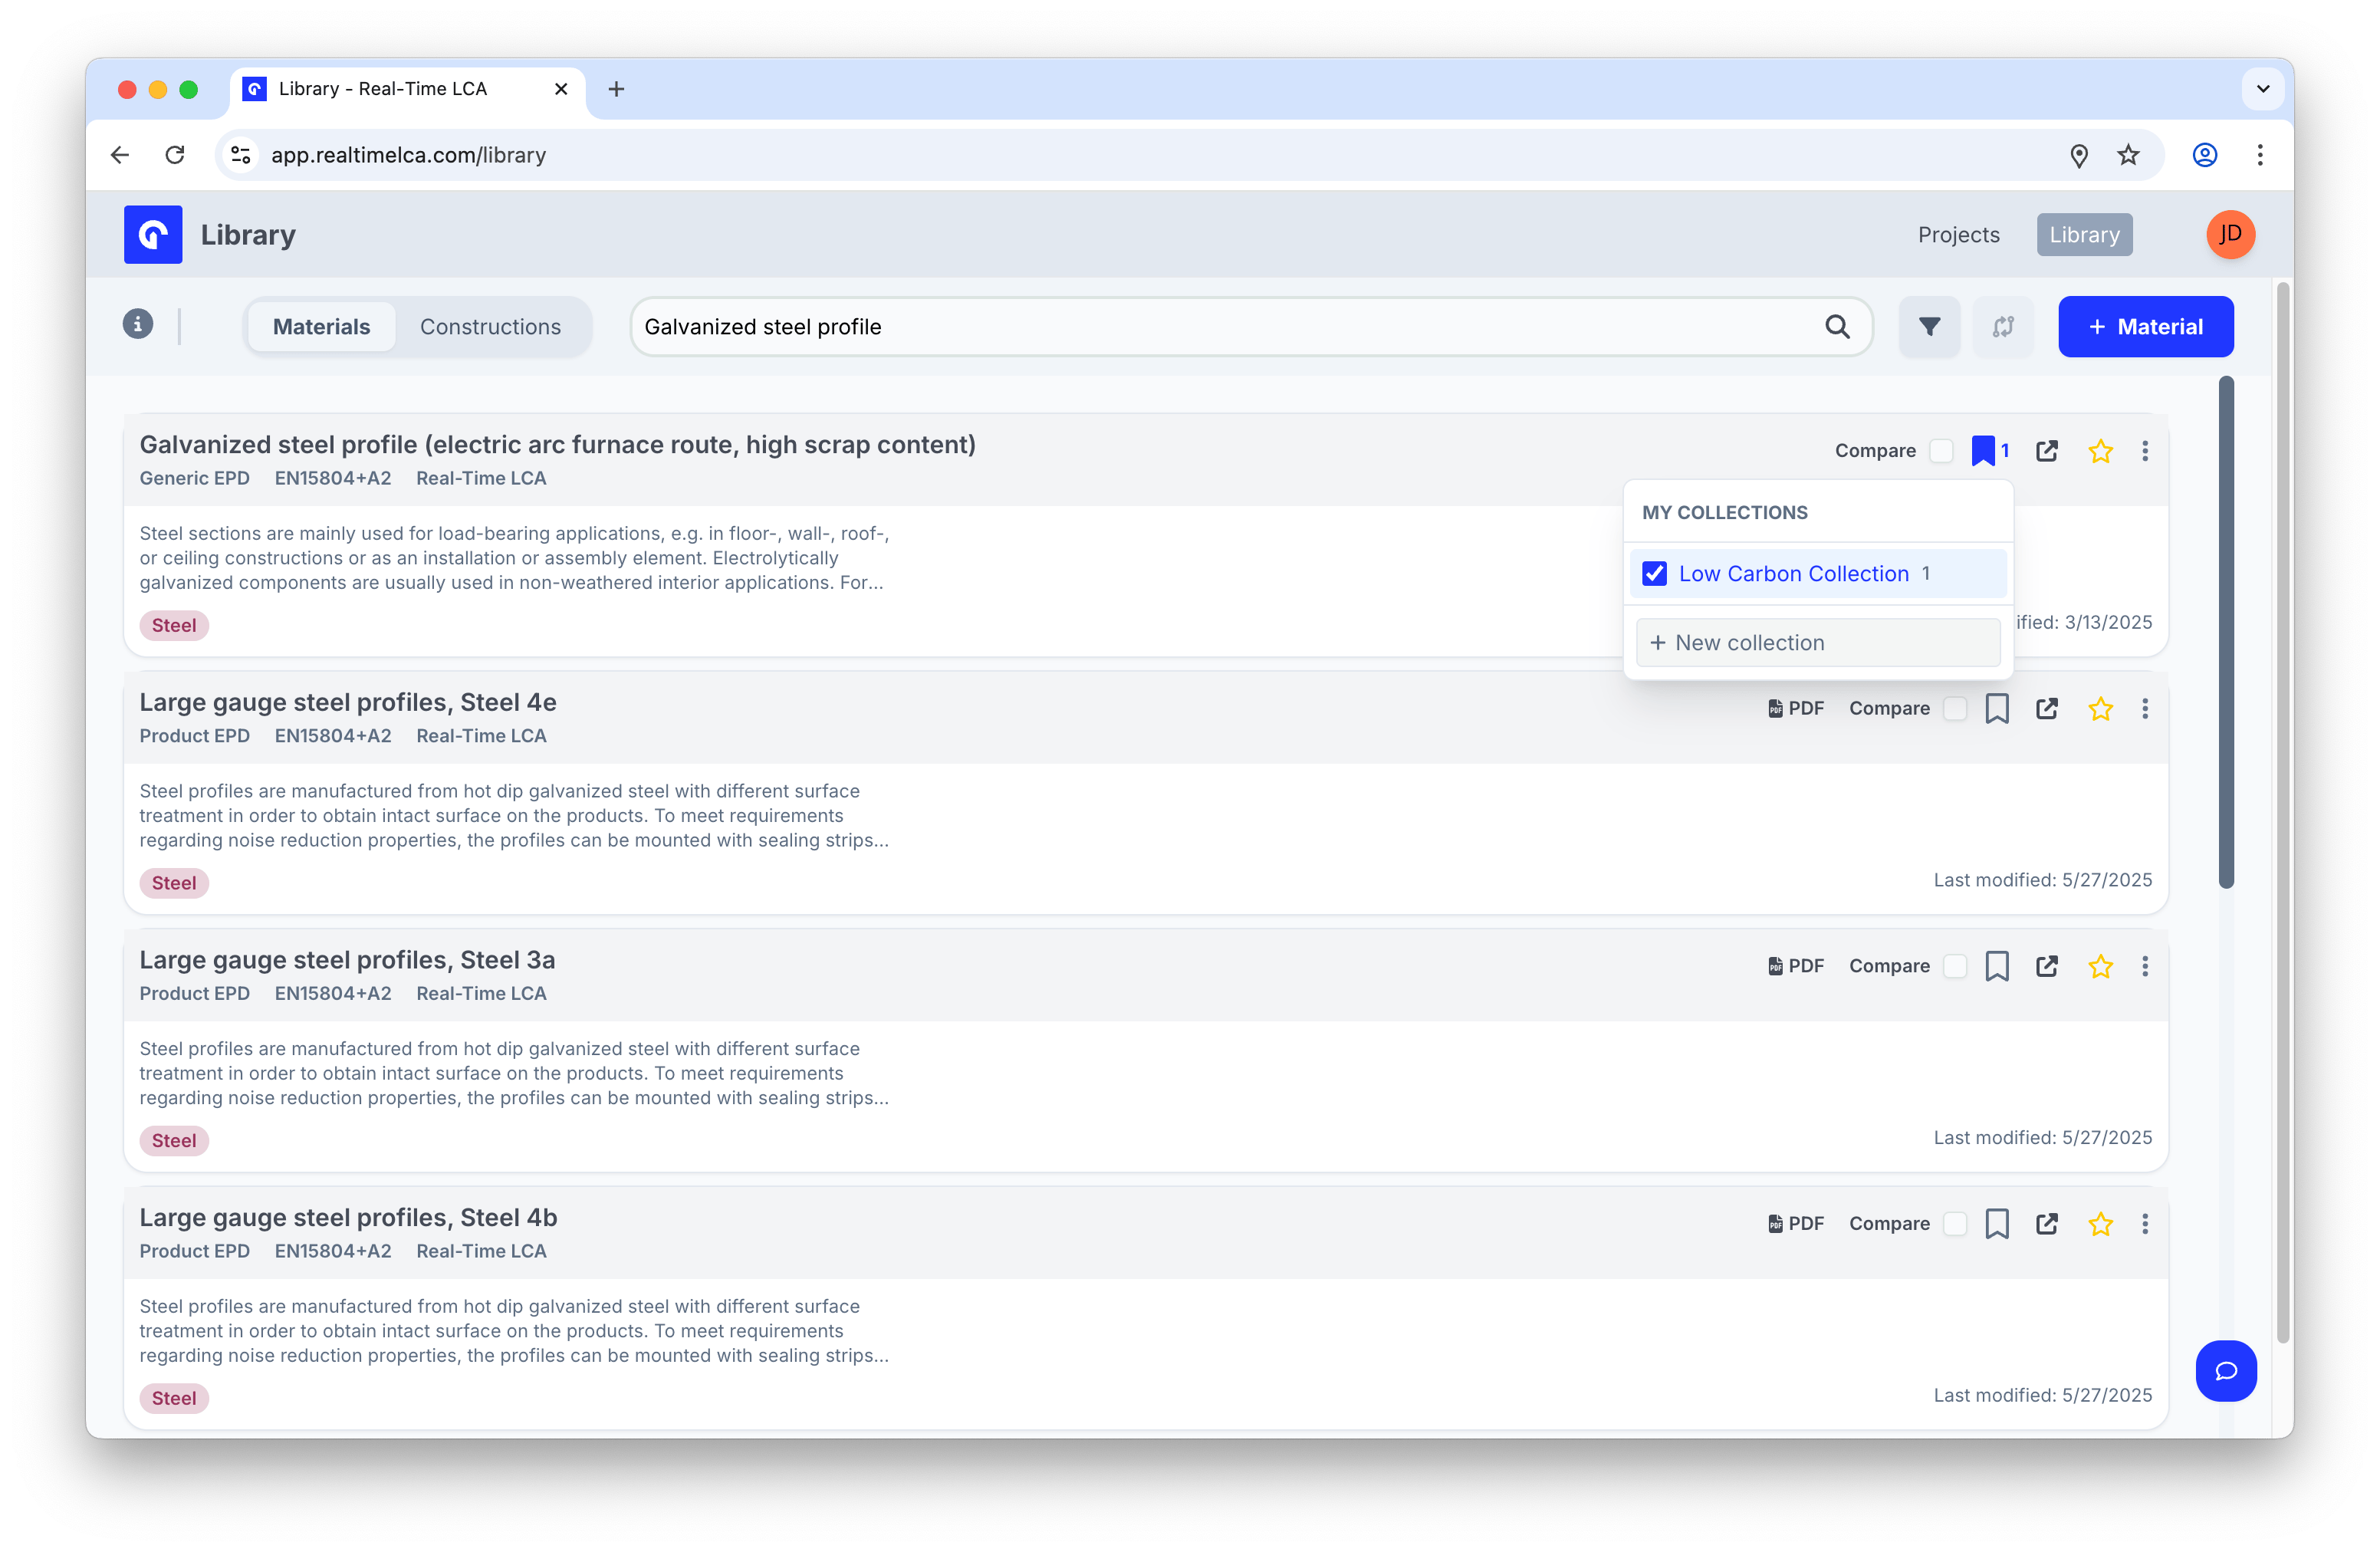Bookmark the Steel 3a material
This screenshot has width=2380, height=1552.
(x=1997, y=966)
